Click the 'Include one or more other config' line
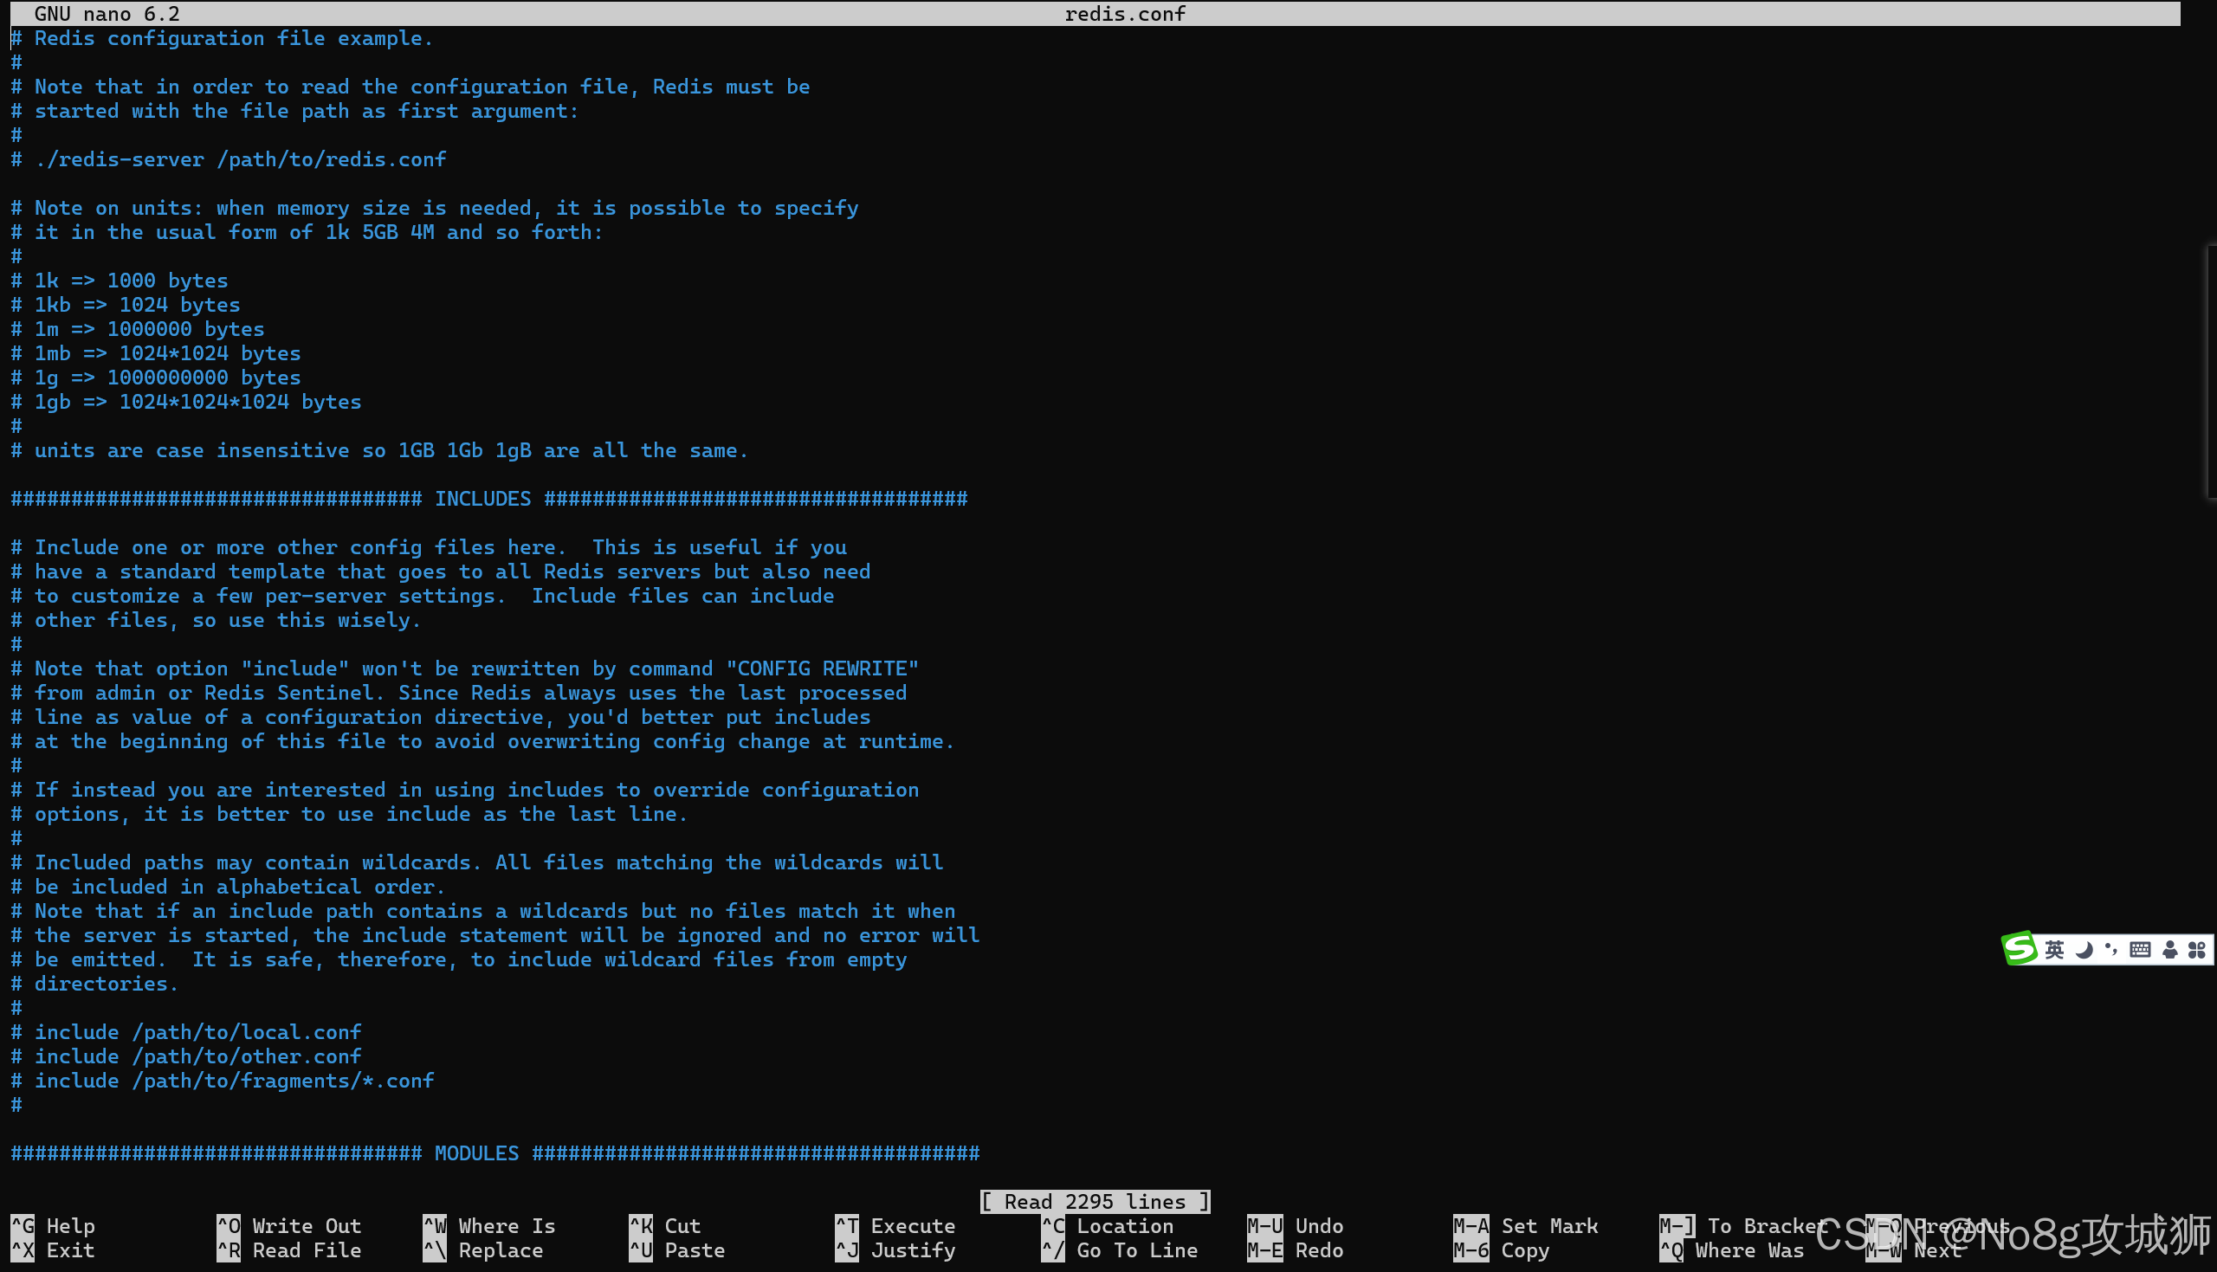 click(x=429, y=547)
